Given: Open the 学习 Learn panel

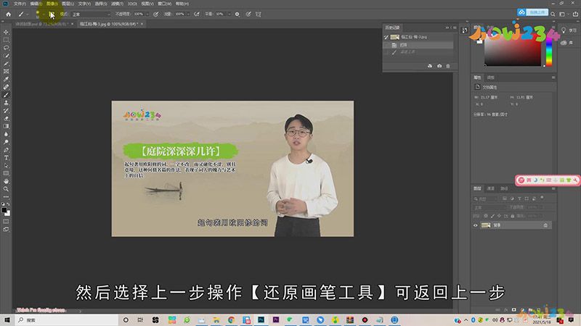Looking at the screenshot, I should point(569,30).
